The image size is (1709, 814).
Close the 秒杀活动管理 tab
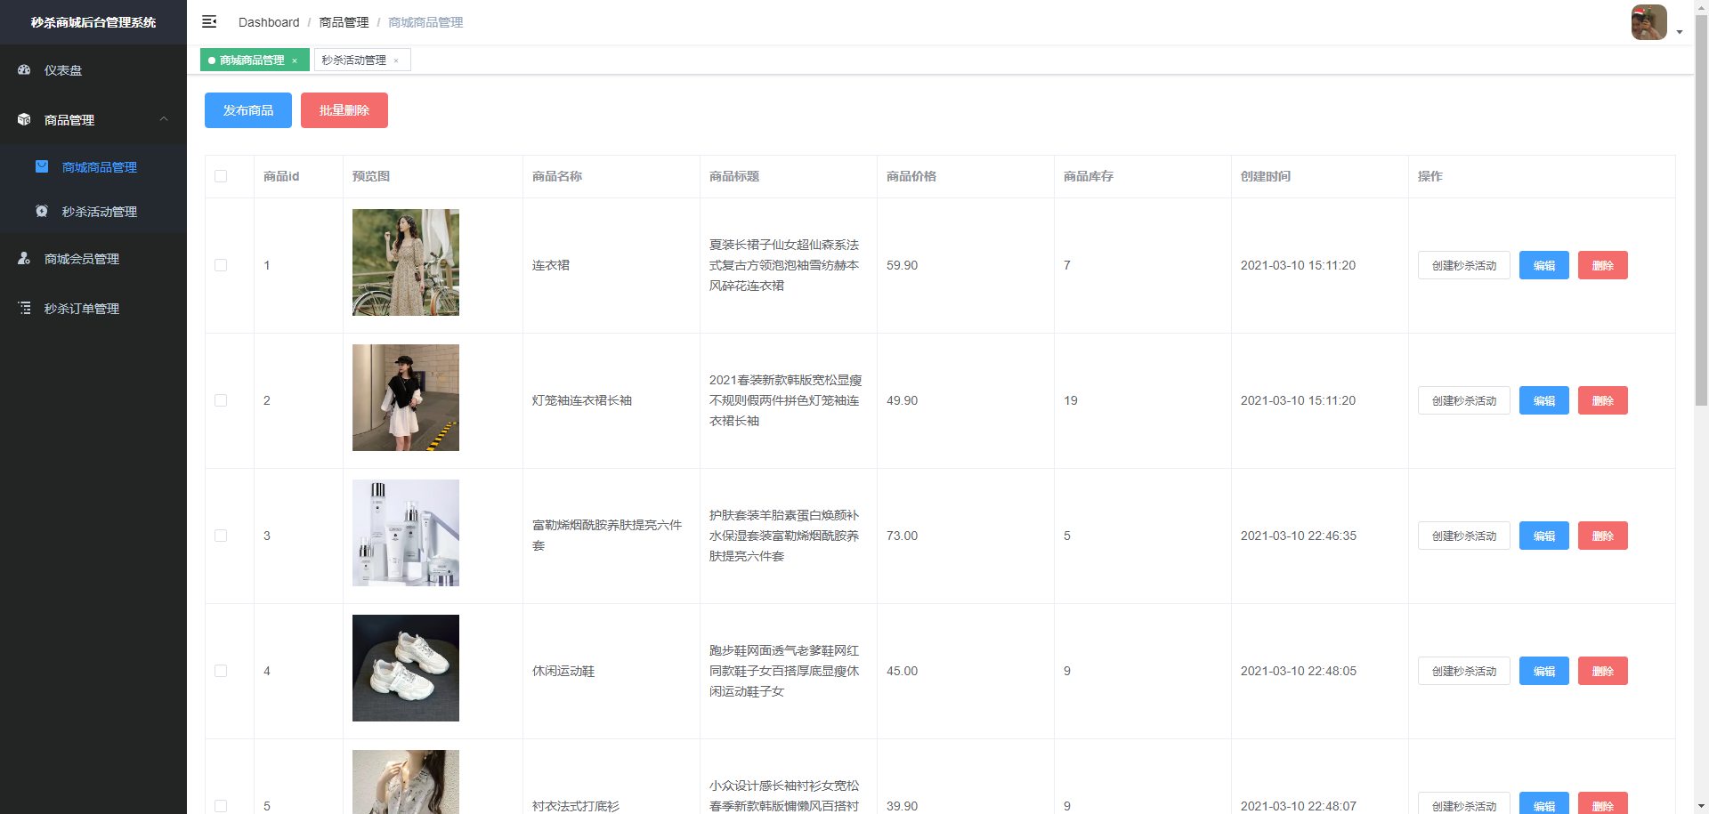pyautogui.click(x=396, y=60)
